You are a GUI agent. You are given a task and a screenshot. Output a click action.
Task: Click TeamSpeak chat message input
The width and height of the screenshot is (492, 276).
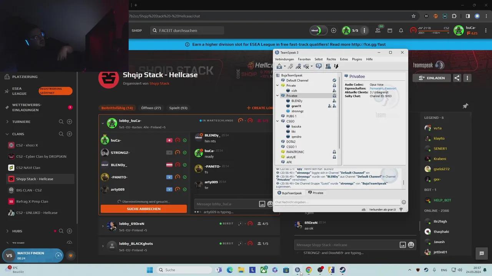click(337, 202)
